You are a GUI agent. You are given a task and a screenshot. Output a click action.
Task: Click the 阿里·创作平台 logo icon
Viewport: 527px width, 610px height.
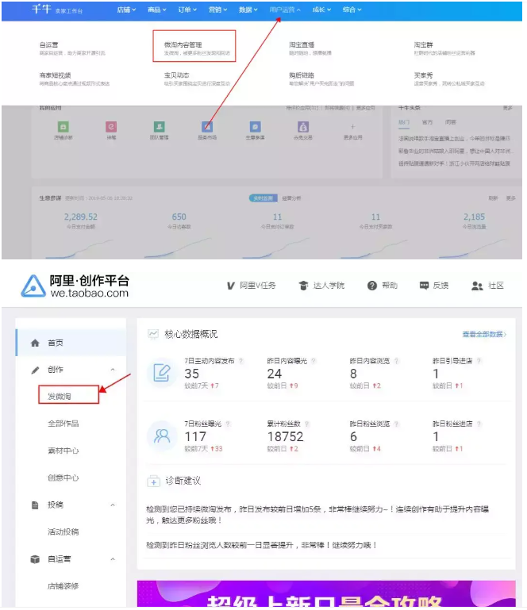coord(33,286)
